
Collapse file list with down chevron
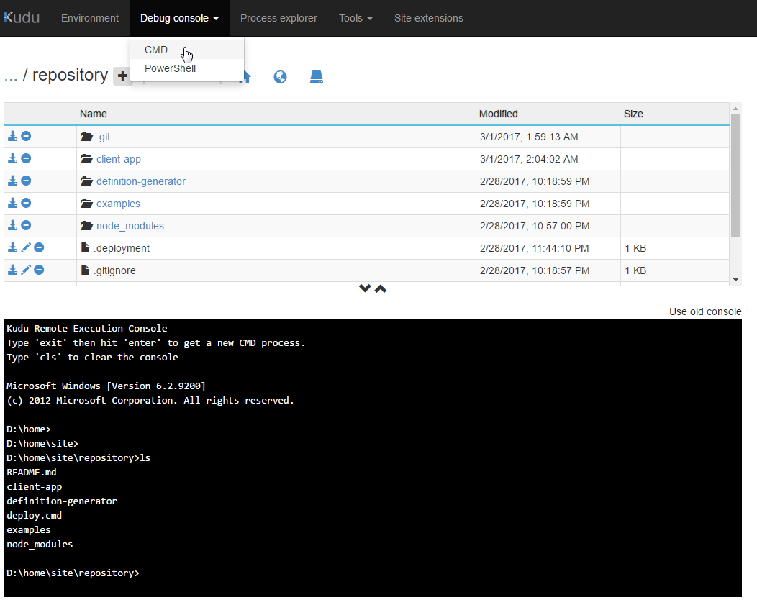point(365,288)
